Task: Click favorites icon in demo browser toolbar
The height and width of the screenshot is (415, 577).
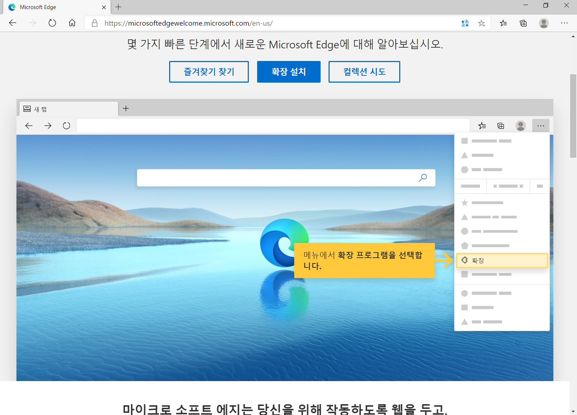Action: (x=482, y=126)
